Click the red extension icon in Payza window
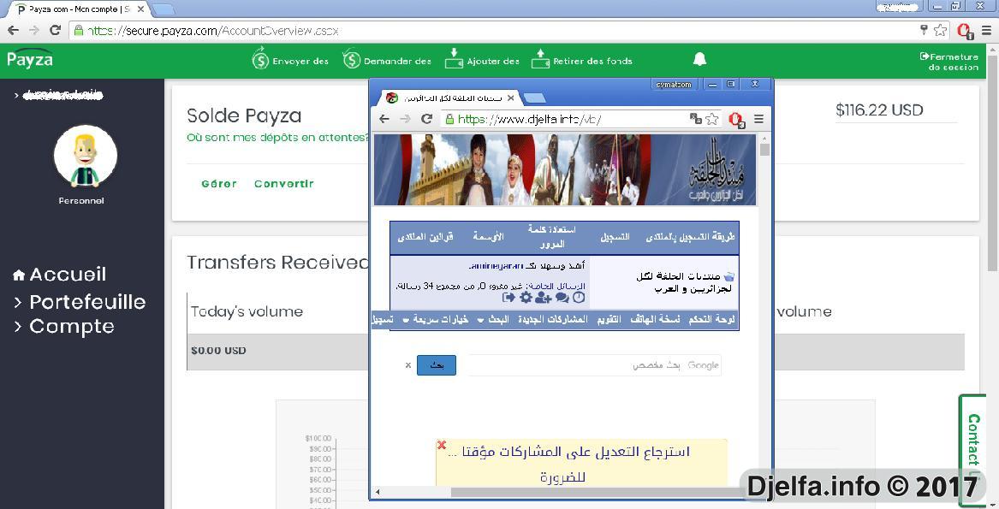The image size is (999, 509). pos(964,30)
